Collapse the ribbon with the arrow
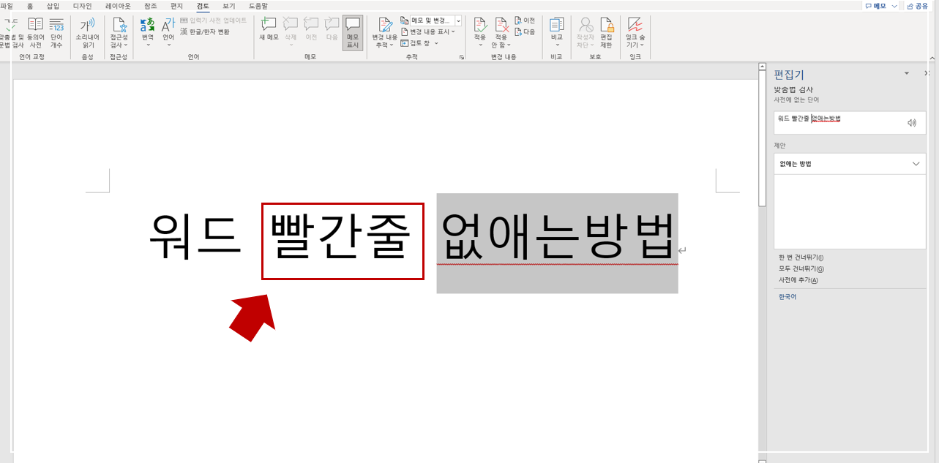939x463 pixels. 931,57
